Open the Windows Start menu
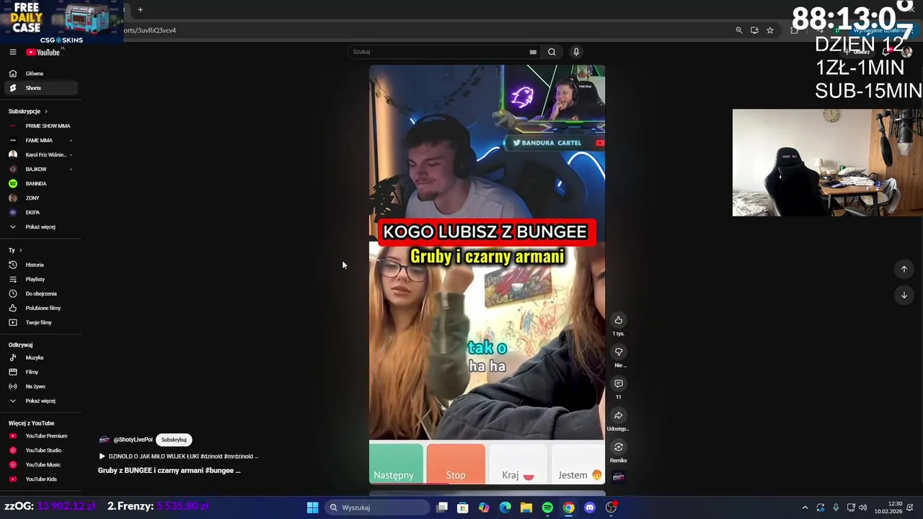Image resolution: width=923 pixels, height=519 pixels. (x=312, y=507)
